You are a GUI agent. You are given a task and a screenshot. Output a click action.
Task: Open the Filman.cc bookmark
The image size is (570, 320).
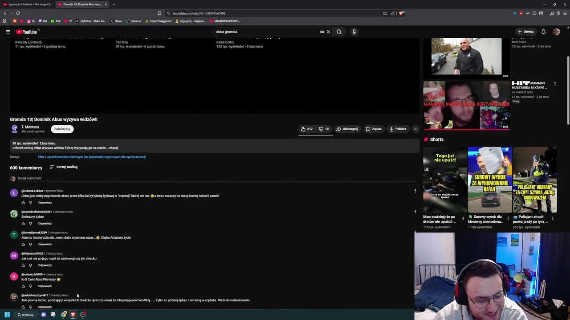coord(134,21)
